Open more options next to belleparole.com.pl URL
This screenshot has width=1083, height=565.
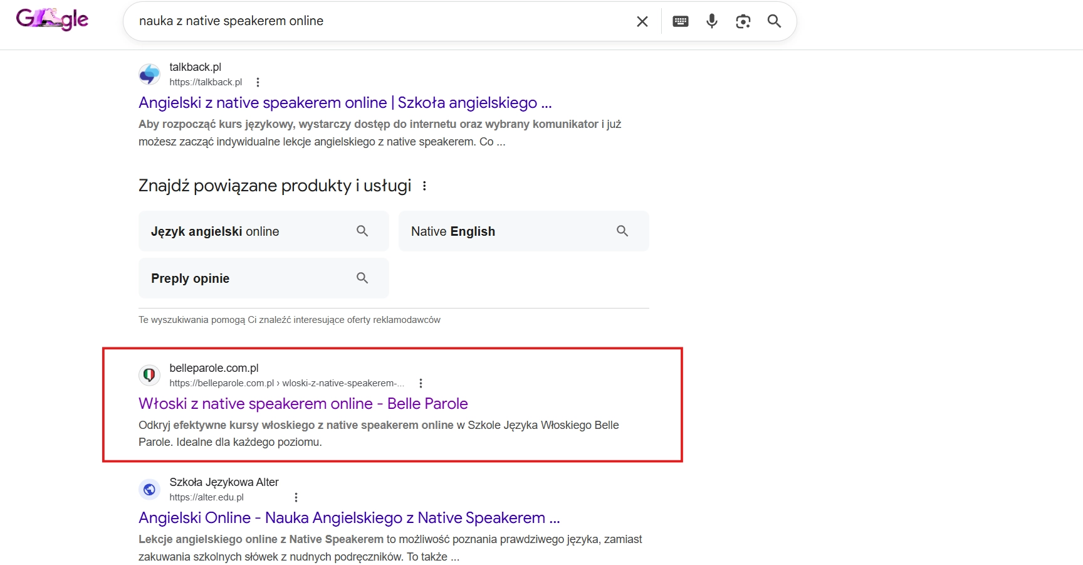[x=421, y=383]
